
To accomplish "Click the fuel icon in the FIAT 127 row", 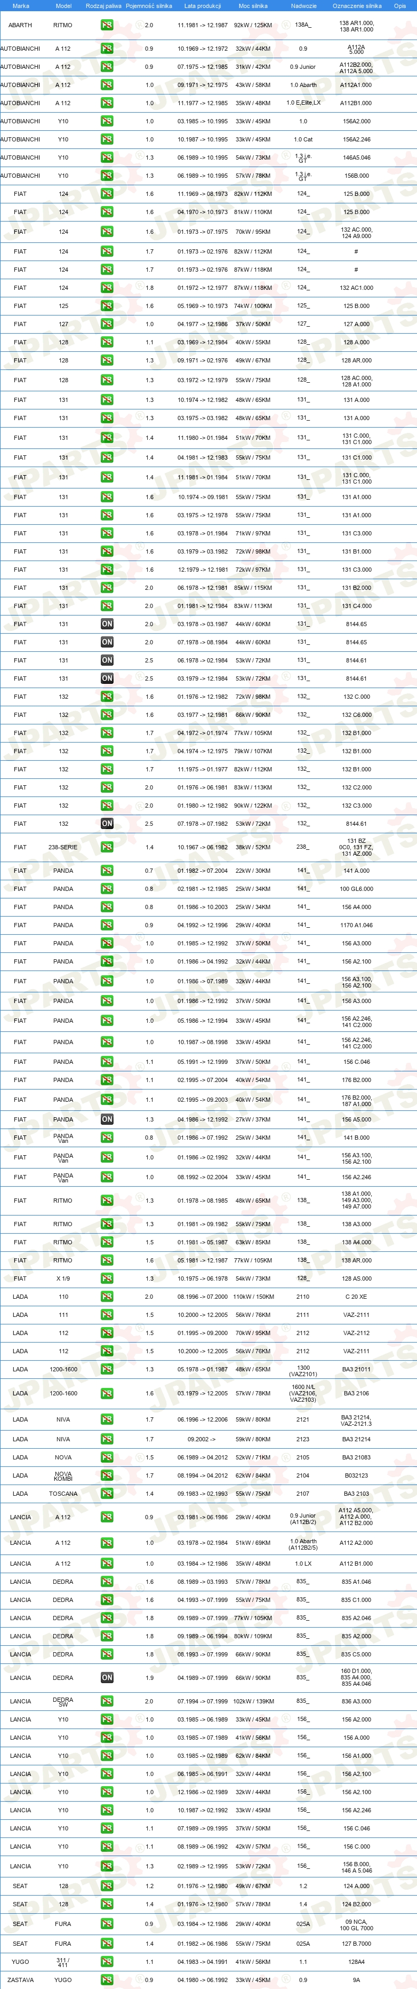I will tap(106, 325).
